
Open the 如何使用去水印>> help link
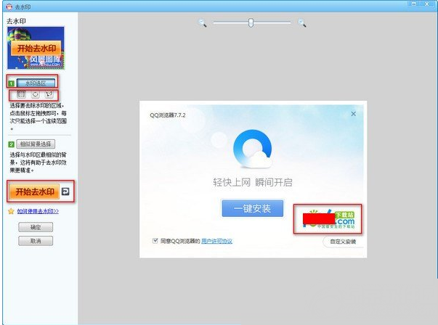click(38, 211)
